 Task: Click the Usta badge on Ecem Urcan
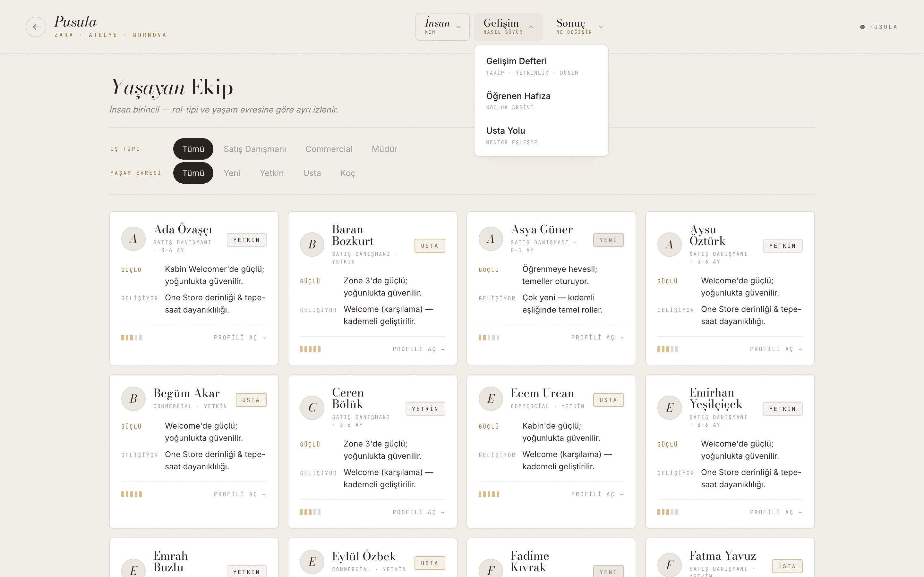[x=609, y=400]
